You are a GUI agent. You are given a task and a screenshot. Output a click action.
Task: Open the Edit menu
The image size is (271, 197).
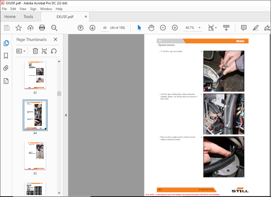click(x=13, y=9)
